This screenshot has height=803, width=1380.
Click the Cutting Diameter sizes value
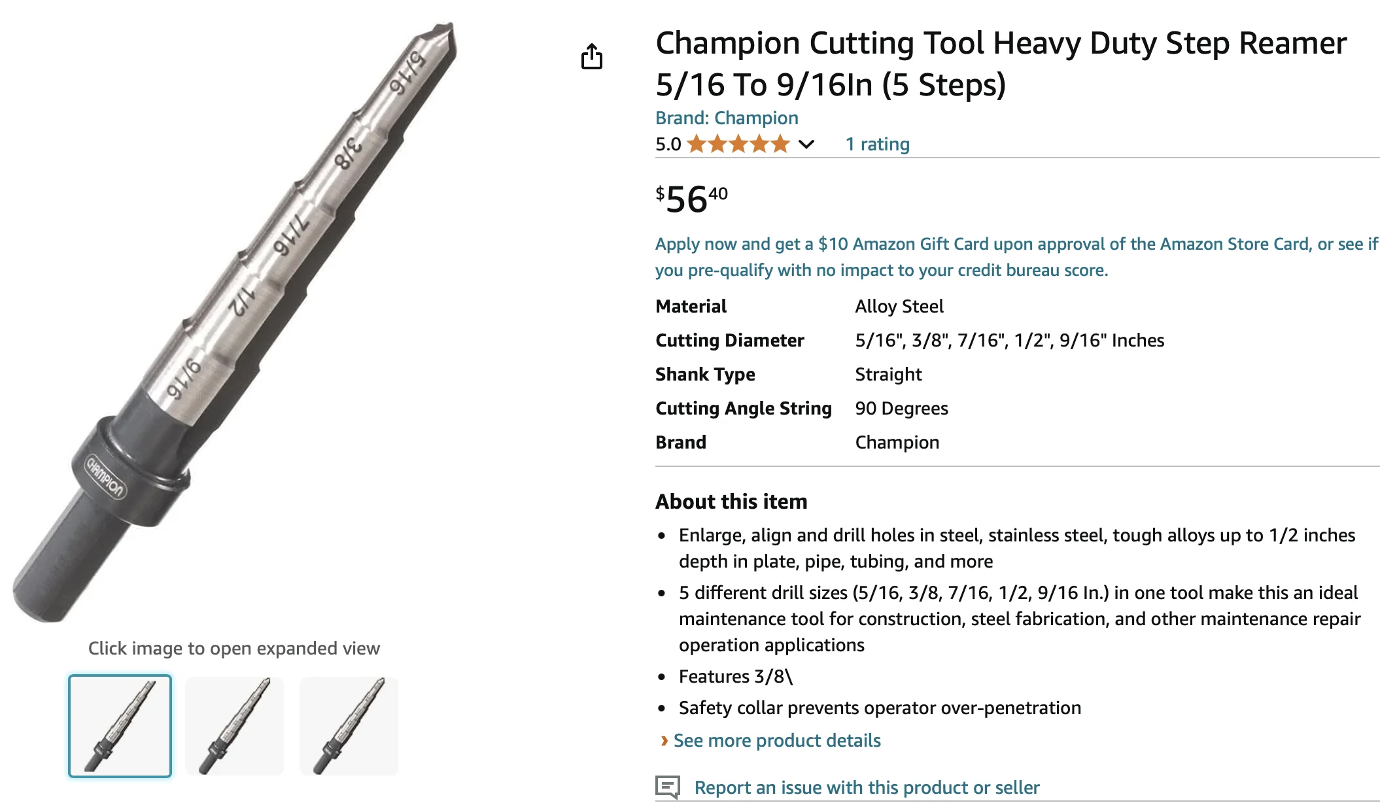(x=1009, y=340)
